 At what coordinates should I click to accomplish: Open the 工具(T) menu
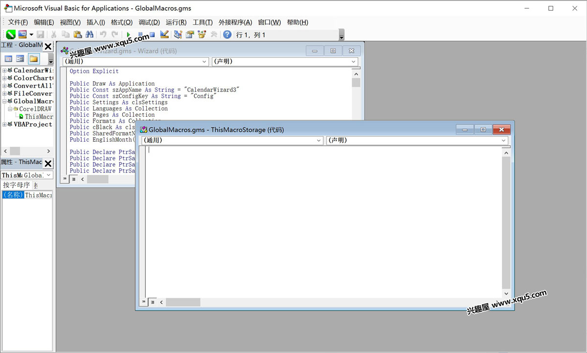tap(202, 22)
